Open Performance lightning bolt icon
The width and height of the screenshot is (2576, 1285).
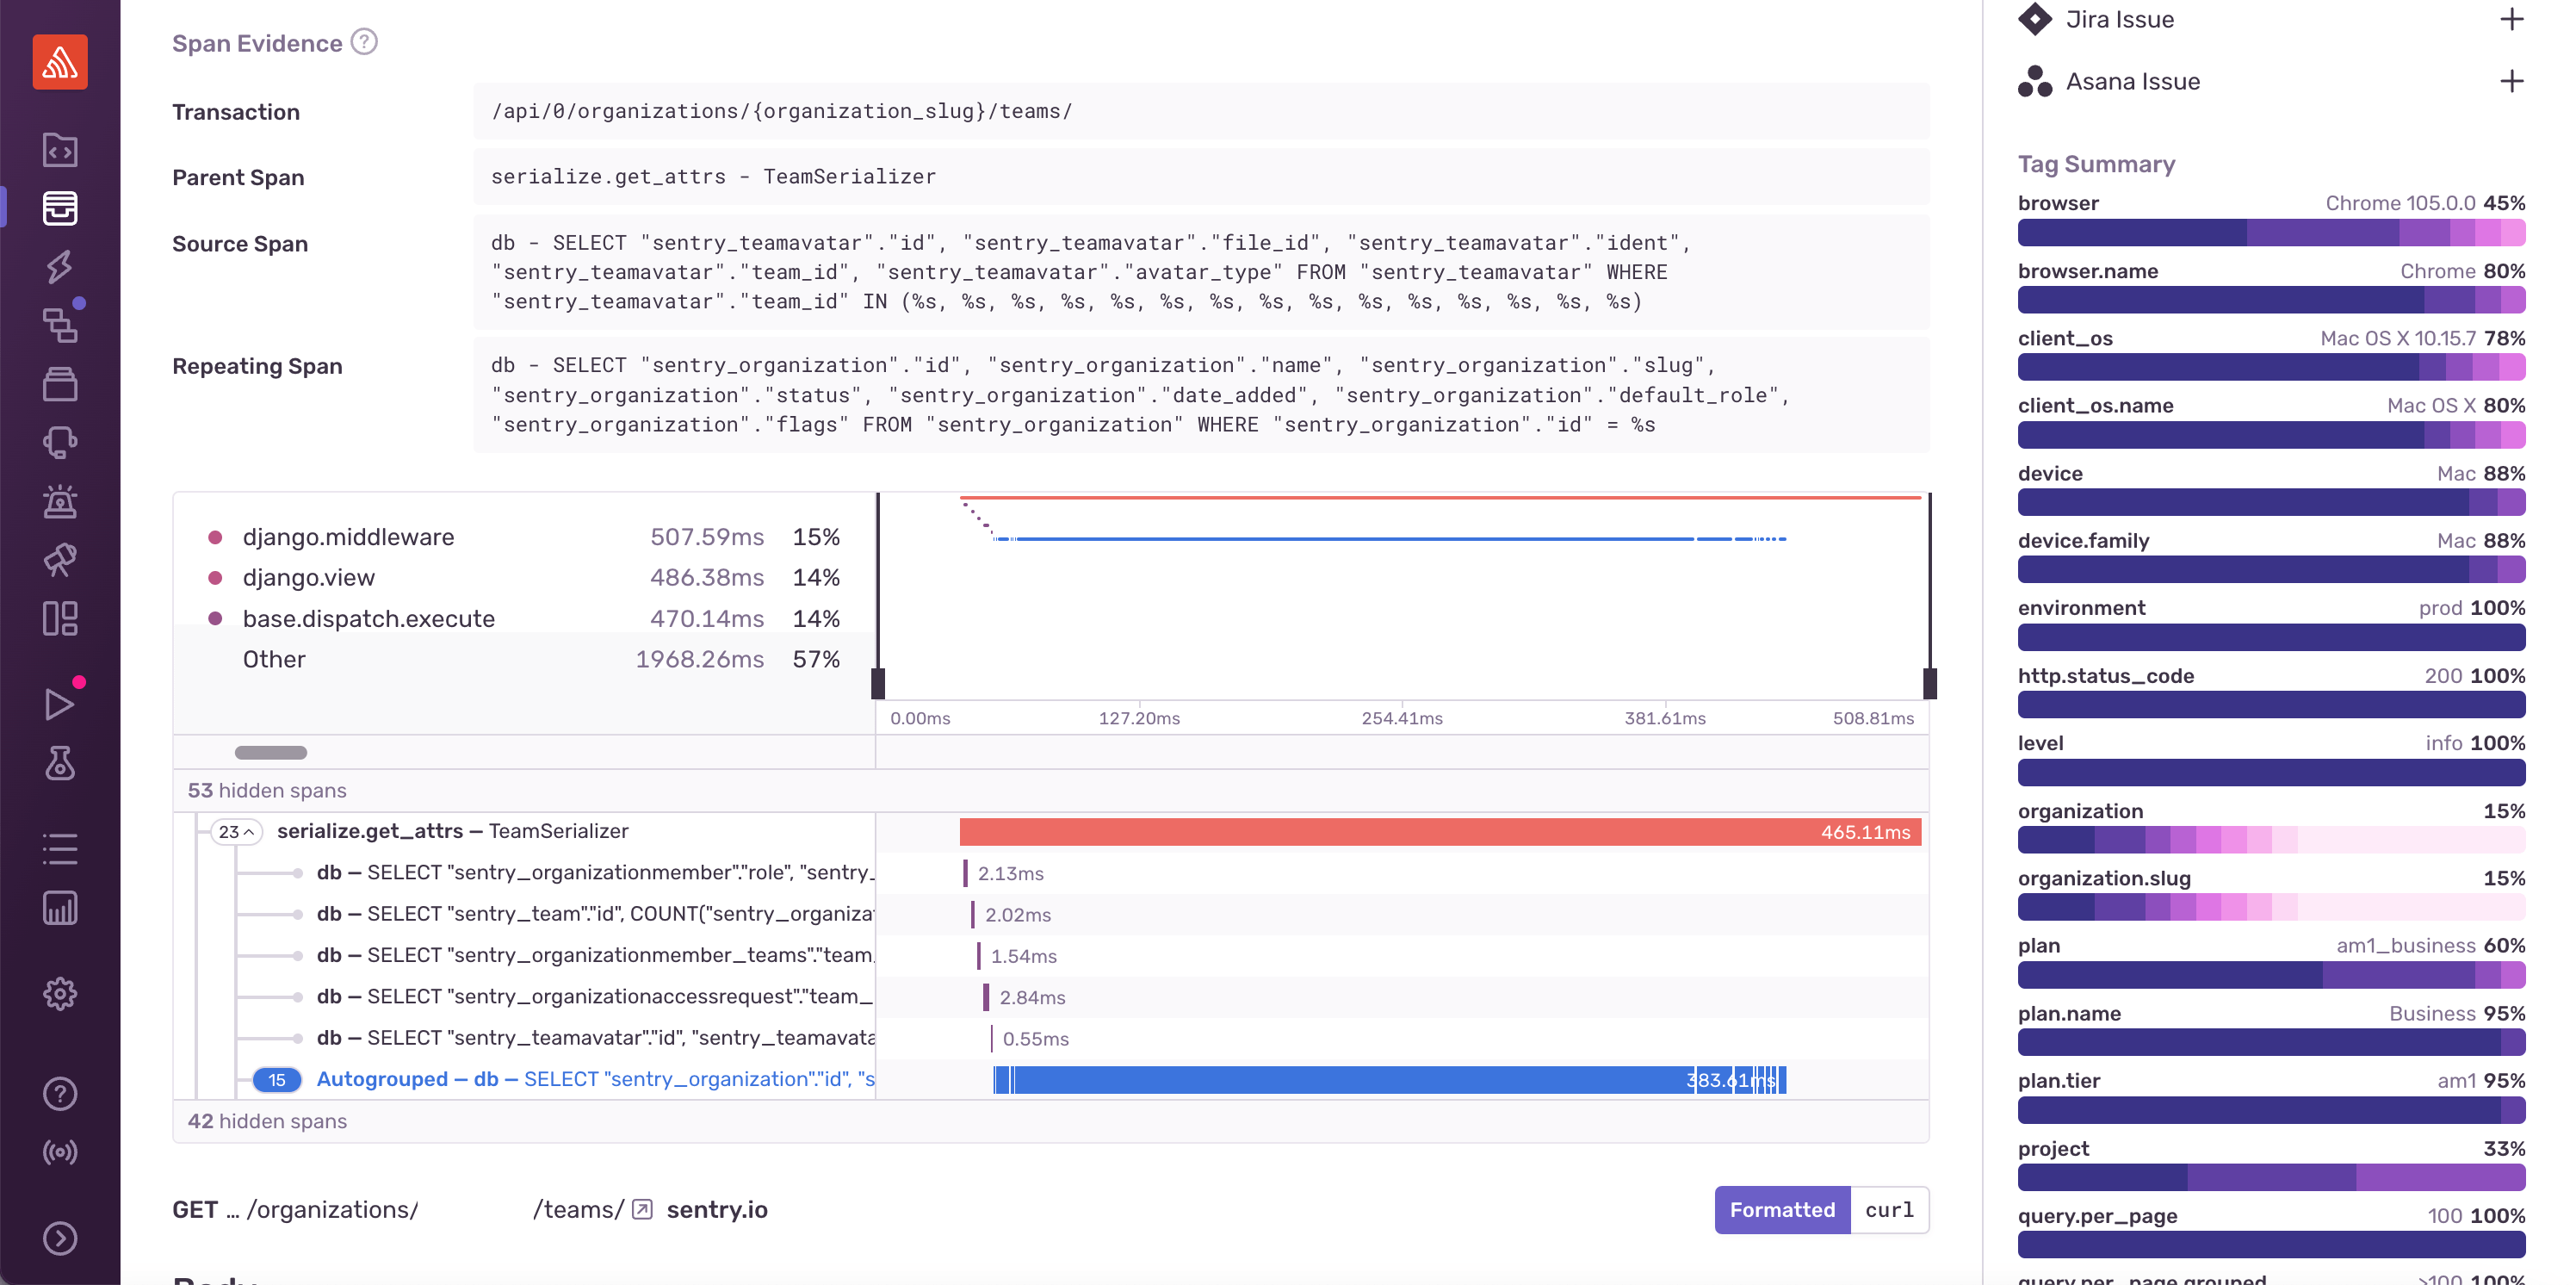[60, 266]
